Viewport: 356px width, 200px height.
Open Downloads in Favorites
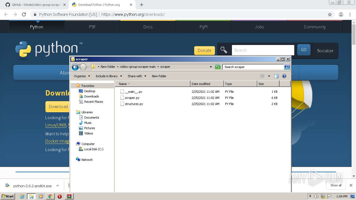(x=92, y=96)
